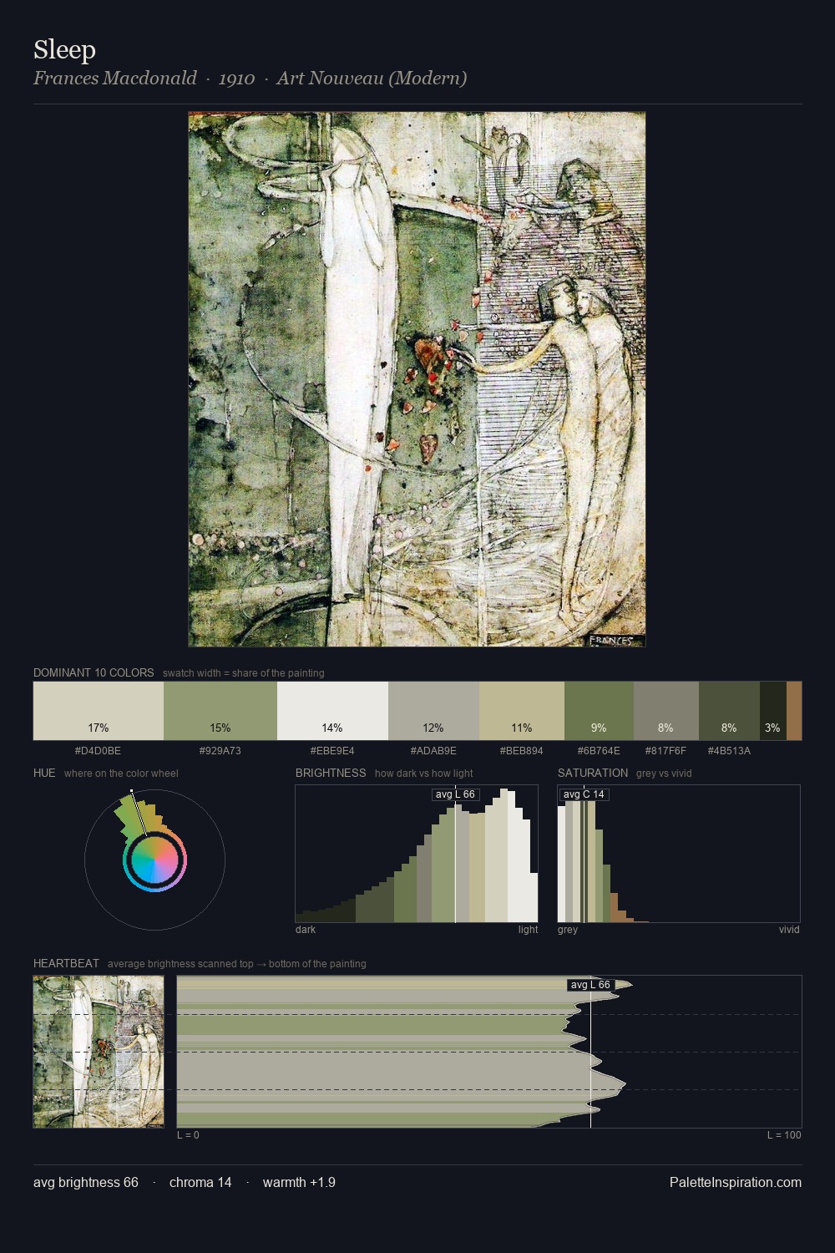The height and width of the screenshot is (1253, 835).
Task: Click the Sleep painting image
Action: point(417,379)
